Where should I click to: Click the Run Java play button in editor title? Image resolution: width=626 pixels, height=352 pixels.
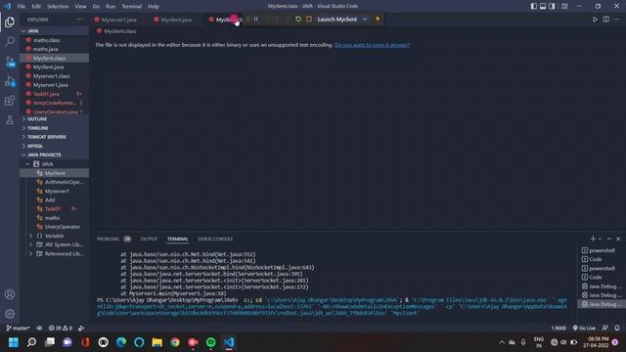[x=595, y=20]
